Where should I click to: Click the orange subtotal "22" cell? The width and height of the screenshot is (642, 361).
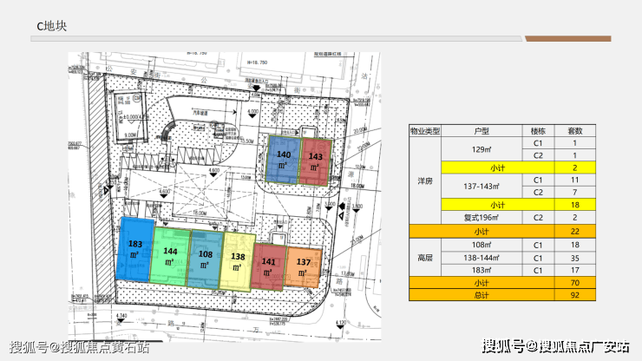click(575, 231)
